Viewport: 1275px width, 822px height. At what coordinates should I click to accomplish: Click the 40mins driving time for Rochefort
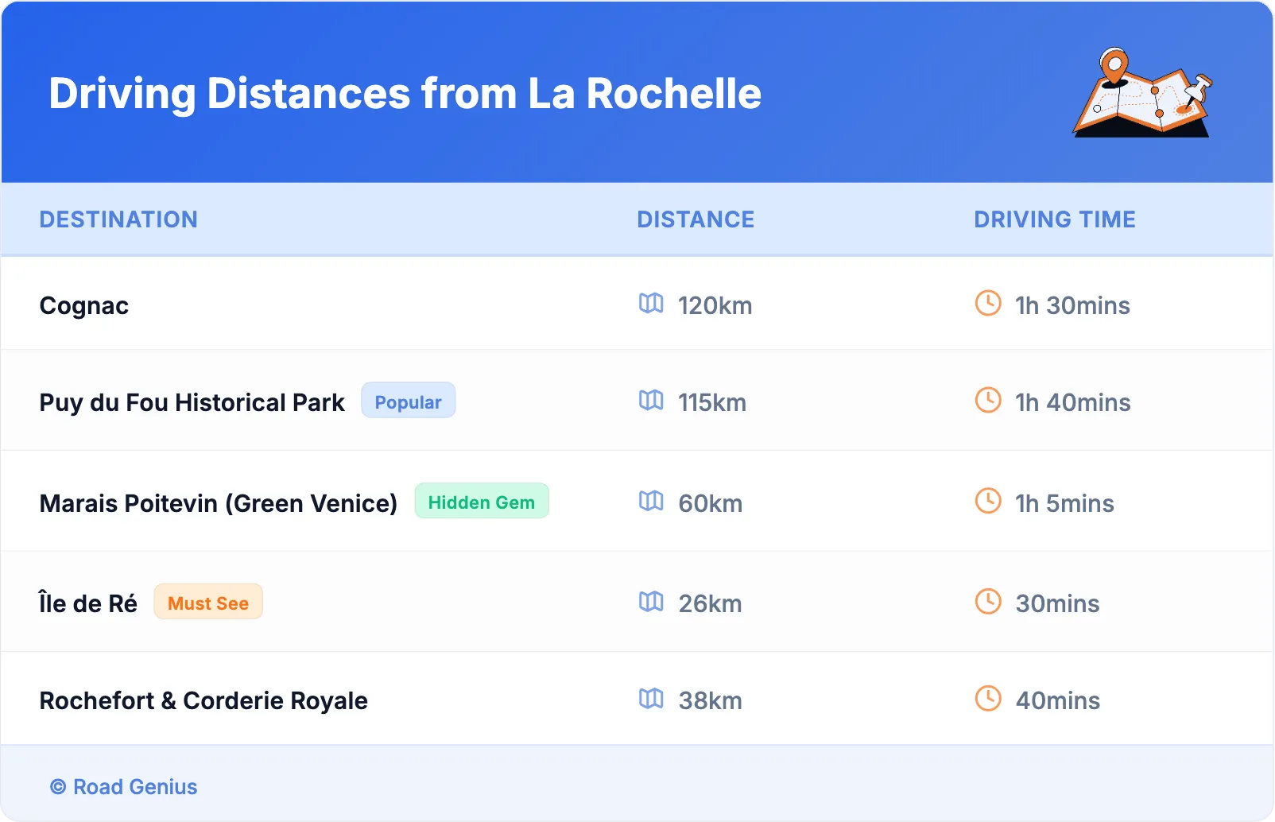1058,701
